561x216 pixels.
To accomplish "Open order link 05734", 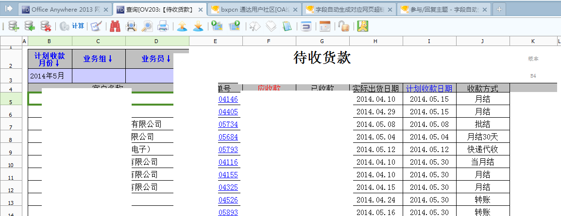I will point(228,124).
